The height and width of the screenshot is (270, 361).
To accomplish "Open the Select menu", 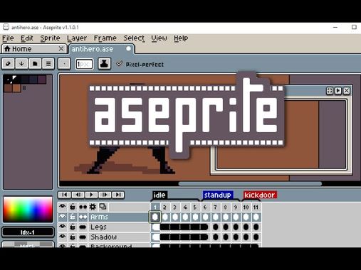I will pos(134,38).
